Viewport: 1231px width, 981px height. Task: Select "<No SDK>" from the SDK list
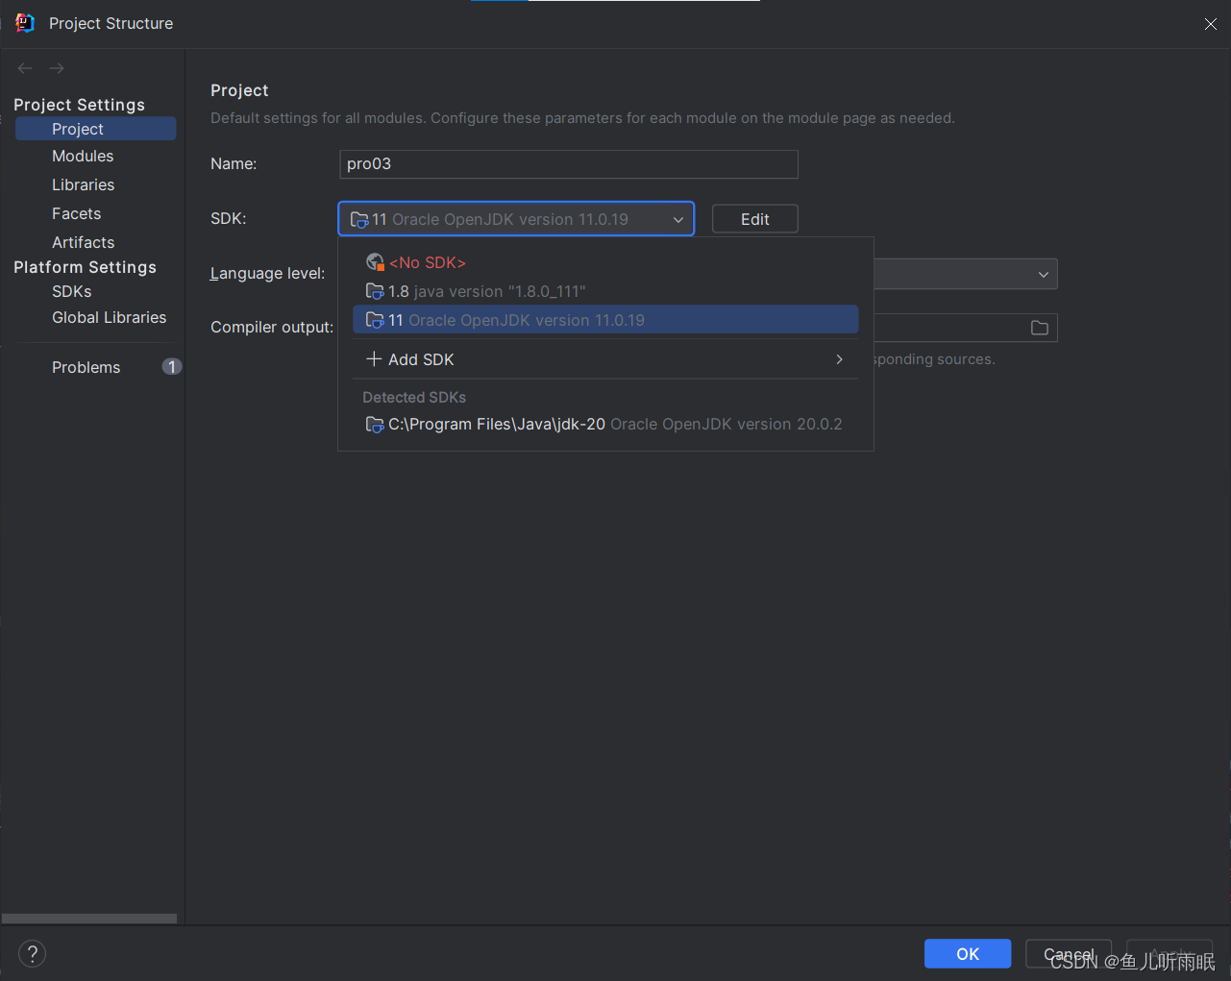[x=427, y=261]
